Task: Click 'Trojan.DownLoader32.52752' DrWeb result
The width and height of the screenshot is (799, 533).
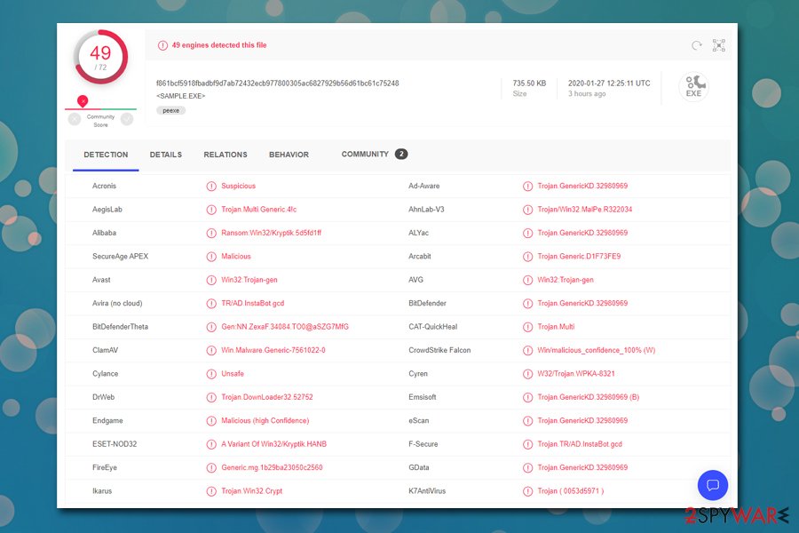Action: click(x=267, y=397)
